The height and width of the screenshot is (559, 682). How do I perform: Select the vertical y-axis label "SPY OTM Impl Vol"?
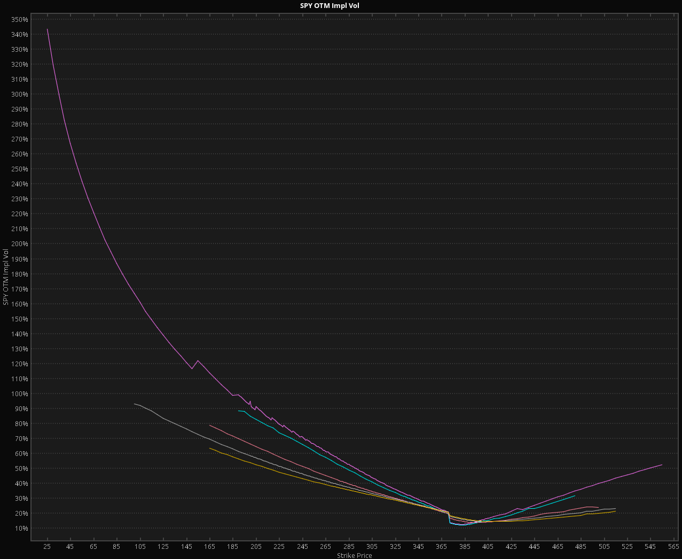pos(6,277)
